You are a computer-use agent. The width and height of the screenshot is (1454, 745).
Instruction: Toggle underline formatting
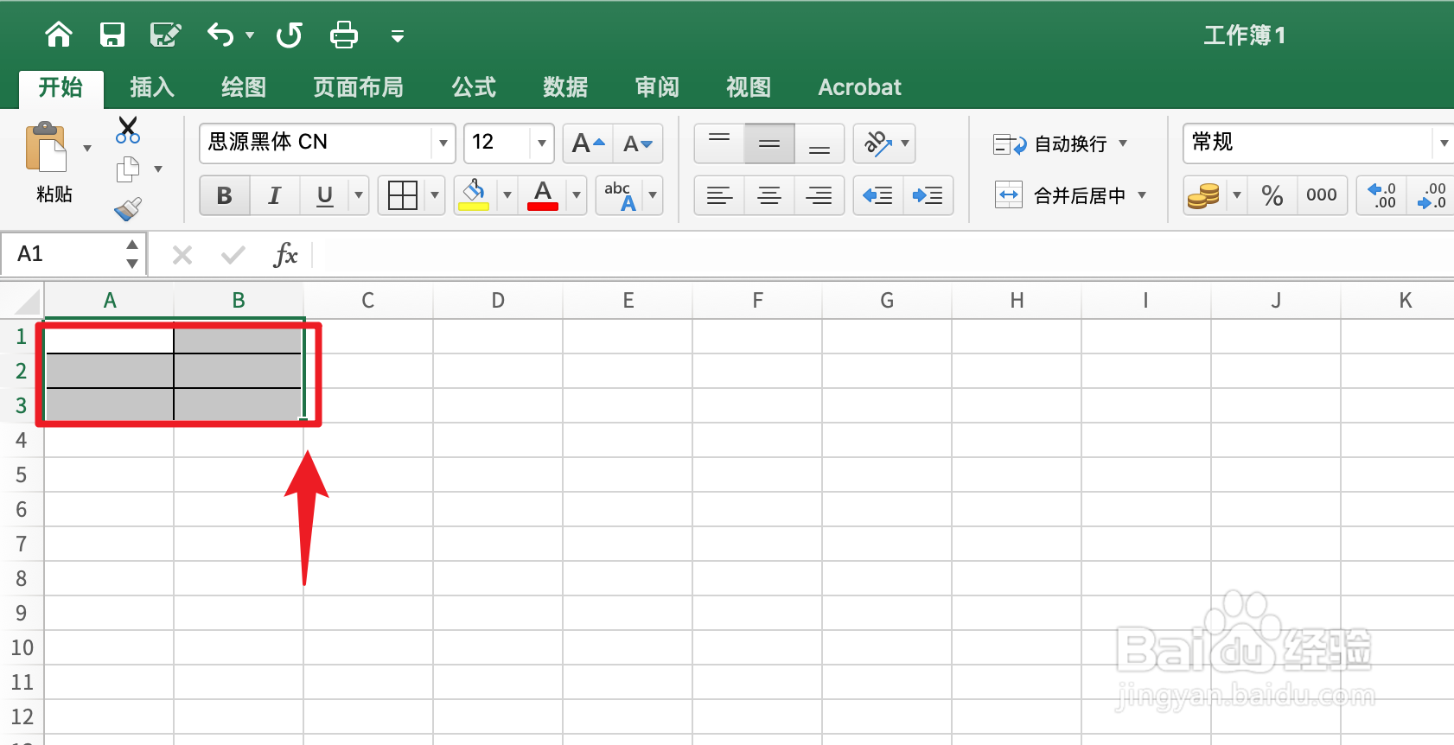pos(325,195)
